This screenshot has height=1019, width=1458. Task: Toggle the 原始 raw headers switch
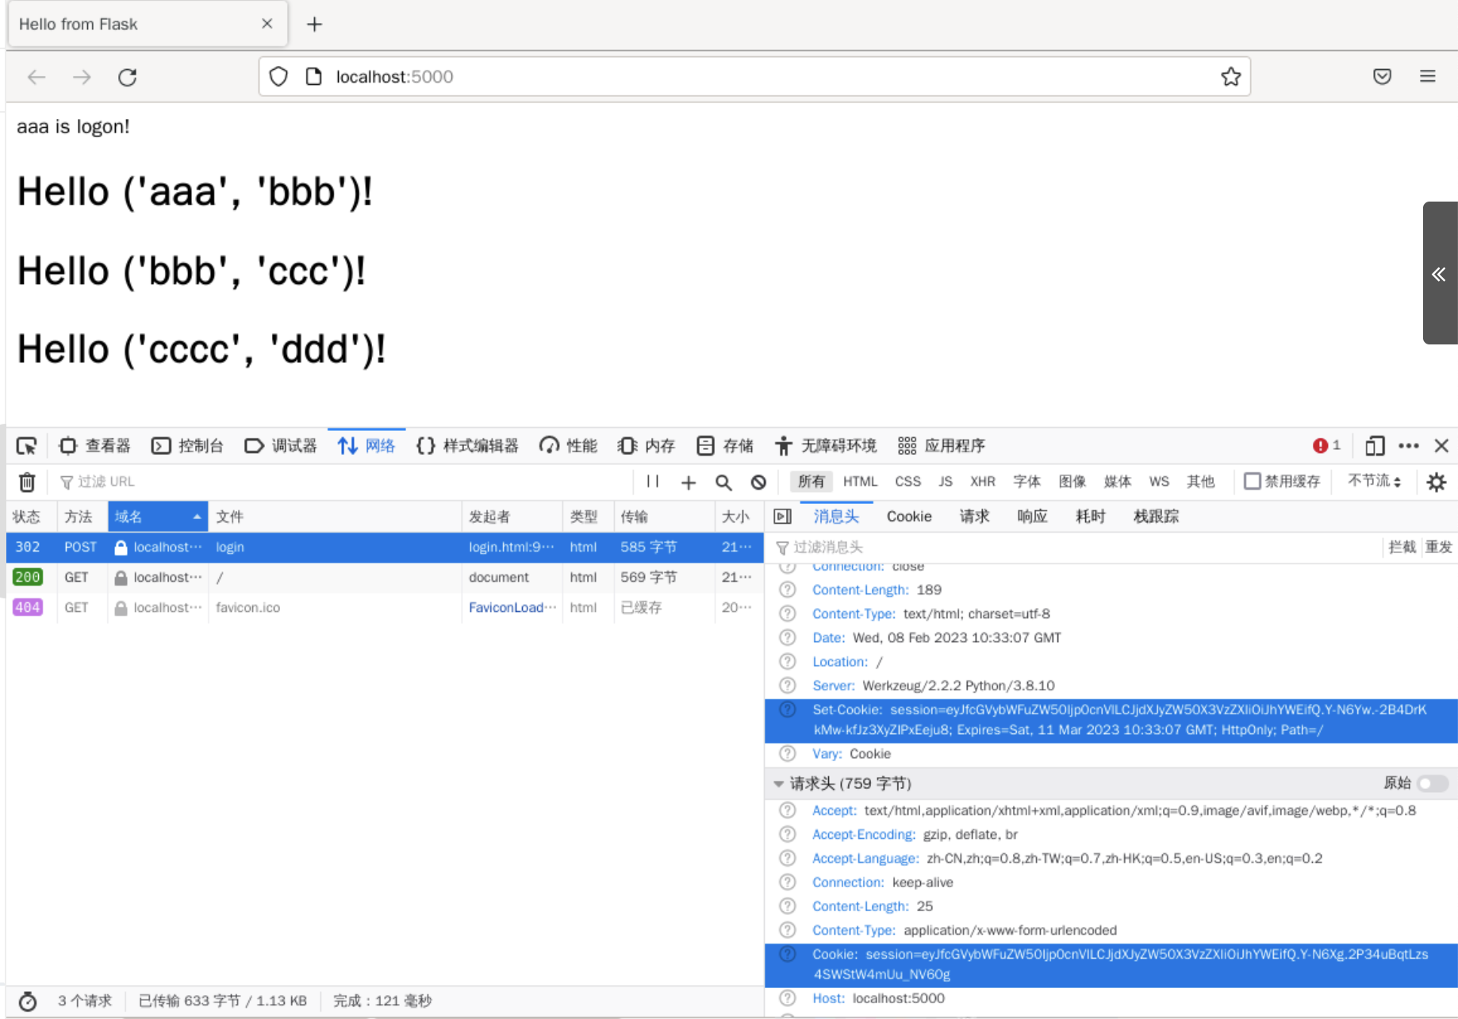tap(1433, 784)
